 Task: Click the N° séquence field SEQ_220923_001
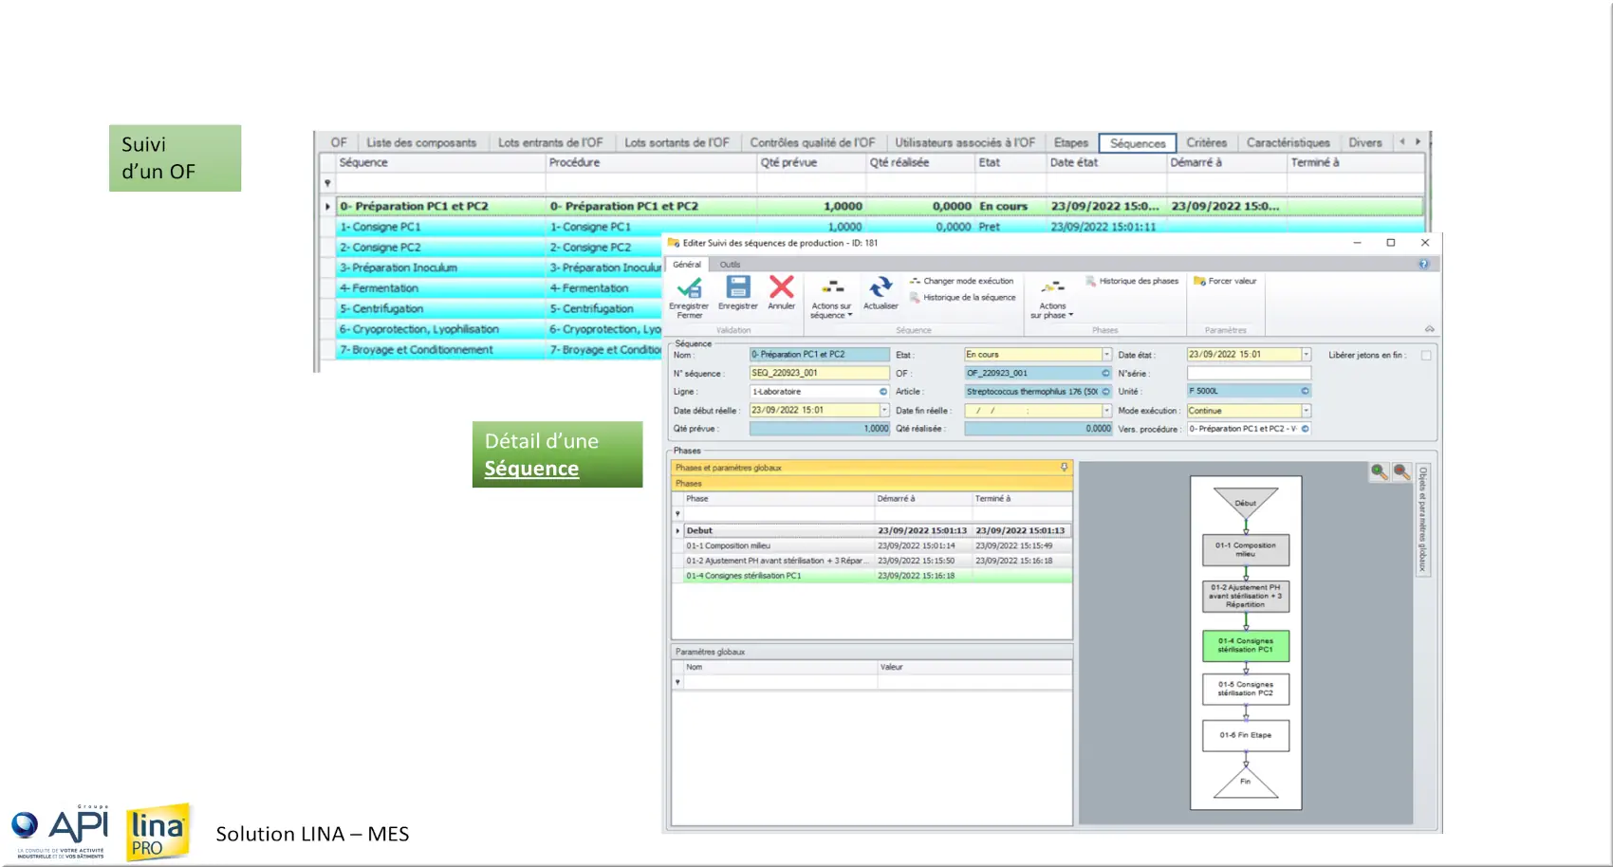[x=819, y=373]
